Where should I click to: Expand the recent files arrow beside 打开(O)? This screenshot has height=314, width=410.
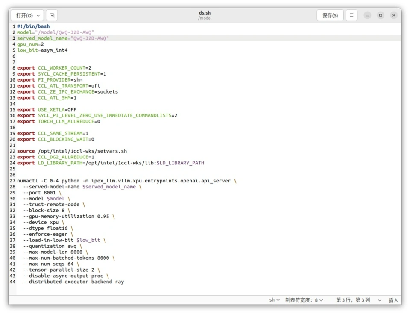[38, 15]
